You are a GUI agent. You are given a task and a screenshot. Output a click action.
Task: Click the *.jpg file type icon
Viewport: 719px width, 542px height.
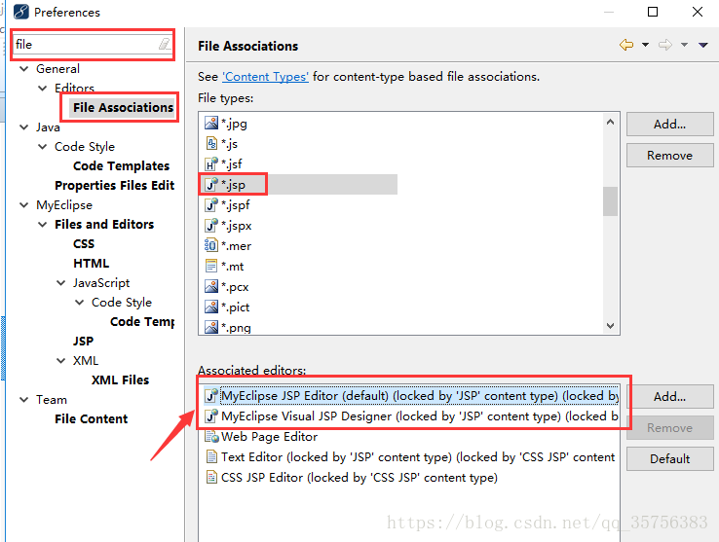(x=211, y=123)
